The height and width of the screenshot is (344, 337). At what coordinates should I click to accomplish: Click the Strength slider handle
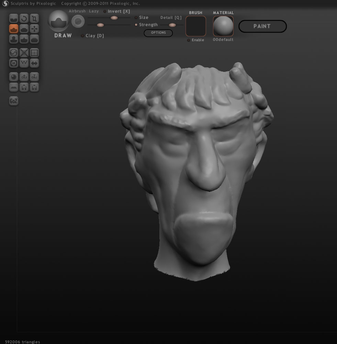tap(100, 25)
